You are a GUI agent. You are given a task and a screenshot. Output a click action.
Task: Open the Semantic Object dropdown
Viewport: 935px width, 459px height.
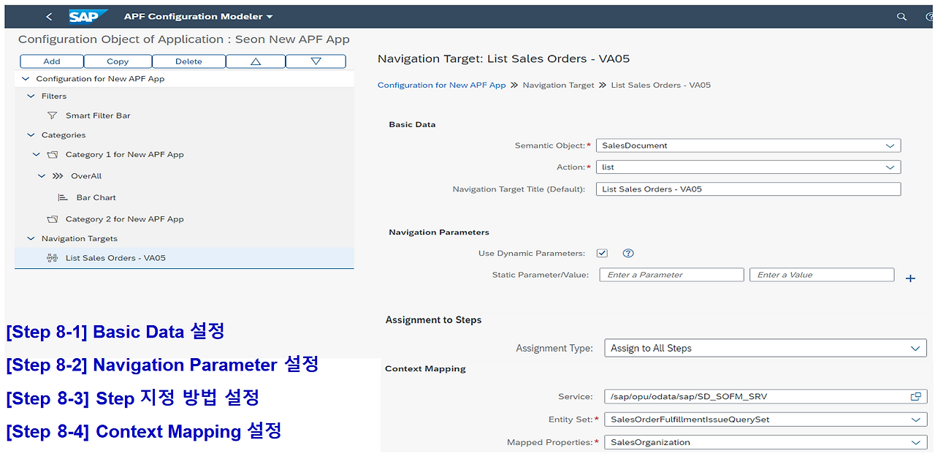(x=890, y=145)
